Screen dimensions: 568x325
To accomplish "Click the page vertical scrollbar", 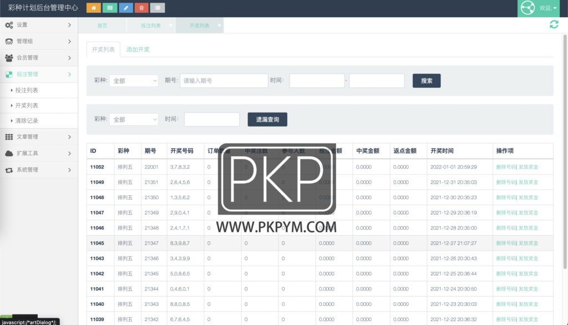I will (565, 152).
